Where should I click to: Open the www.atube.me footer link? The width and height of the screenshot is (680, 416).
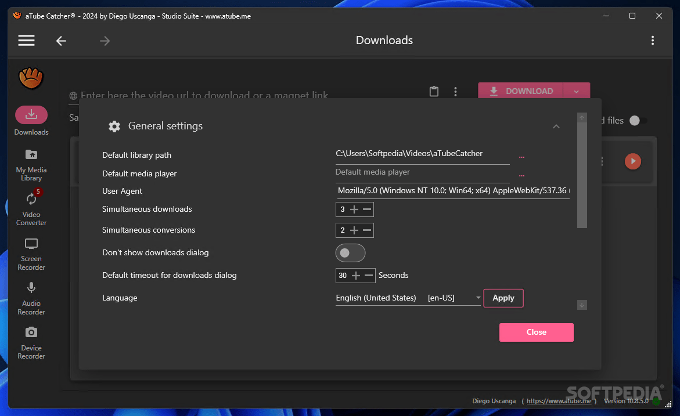click(559, 401)
